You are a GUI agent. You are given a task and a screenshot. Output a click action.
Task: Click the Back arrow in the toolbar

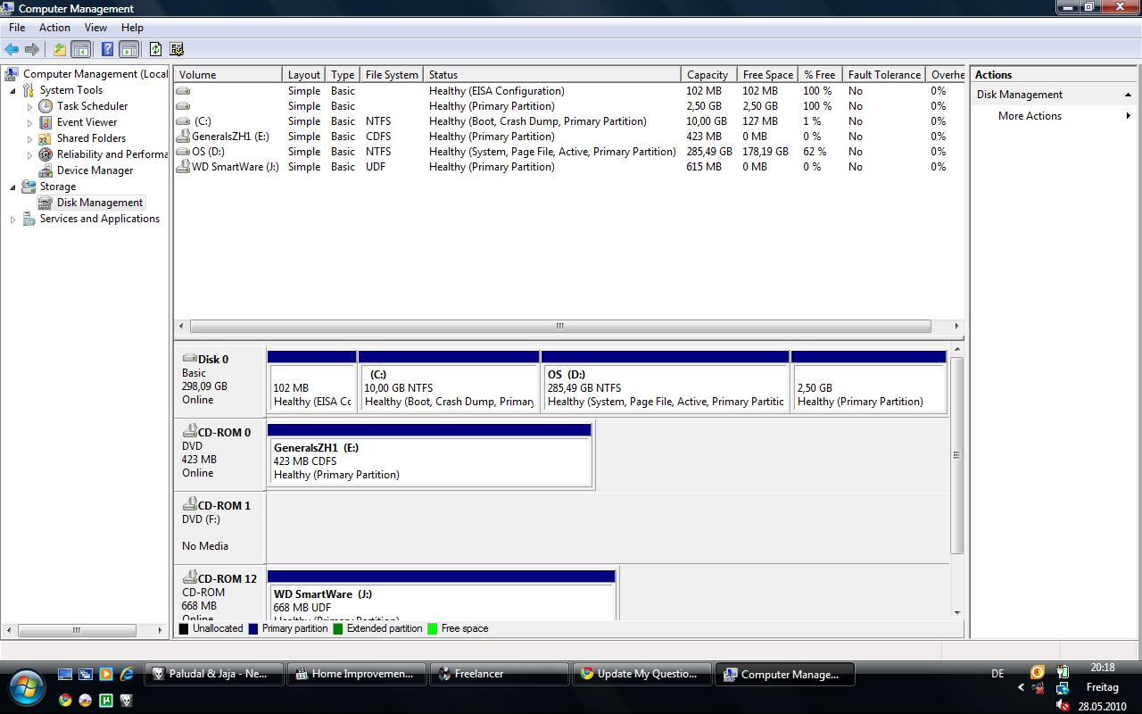click(12, 50)
